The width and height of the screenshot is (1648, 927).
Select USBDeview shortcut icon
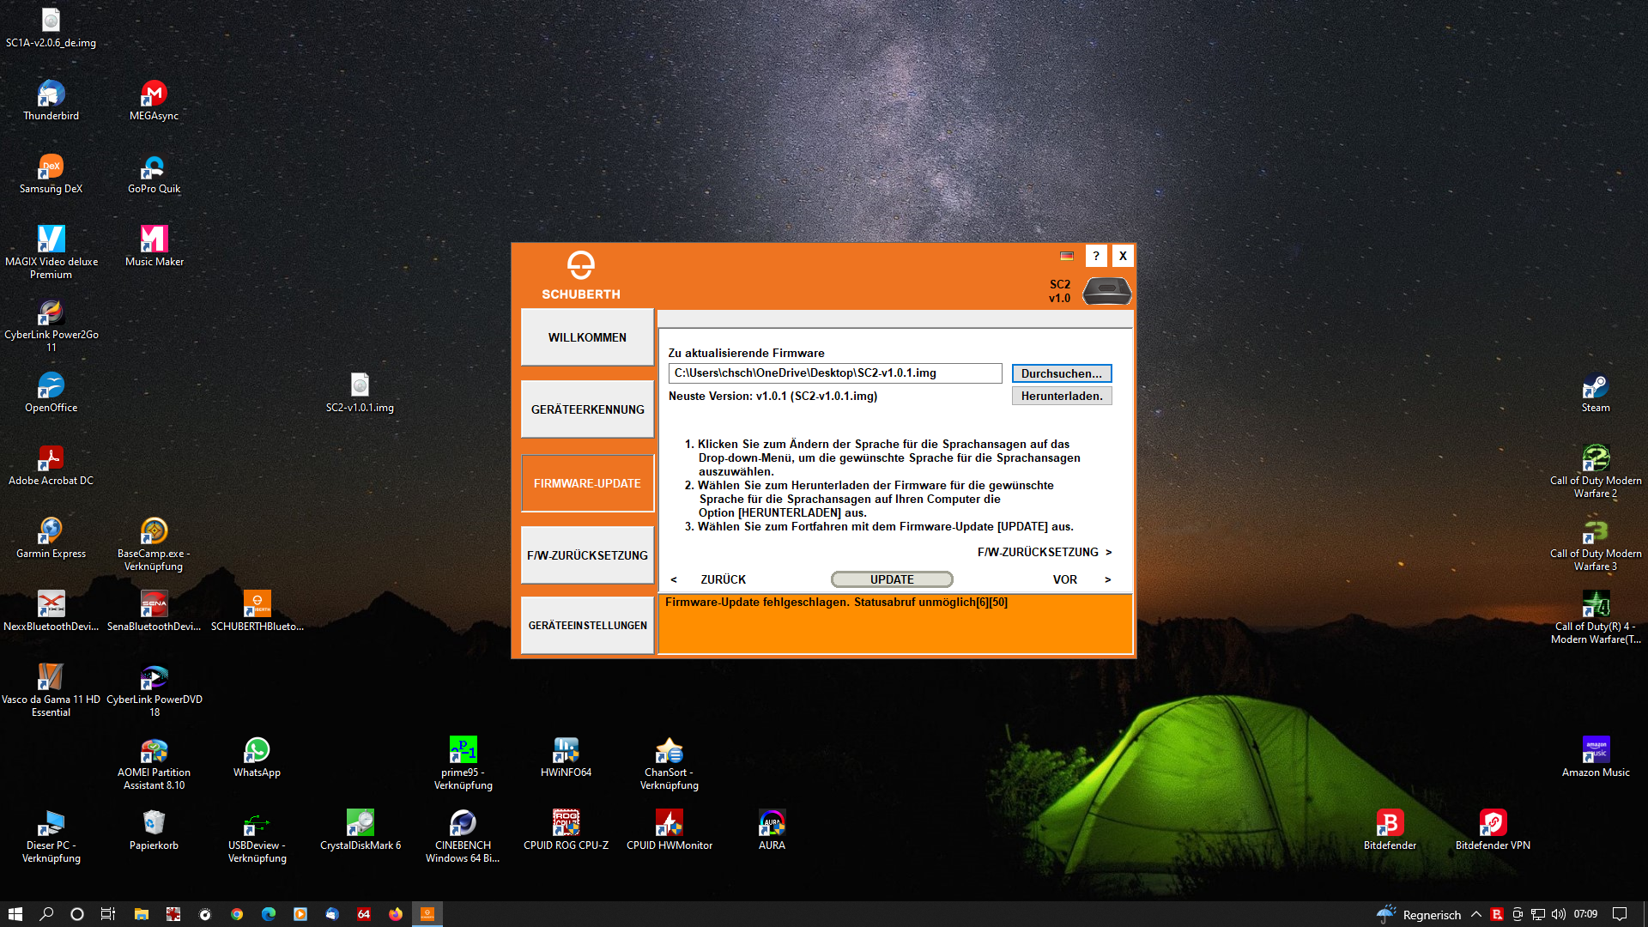(257, 836)
